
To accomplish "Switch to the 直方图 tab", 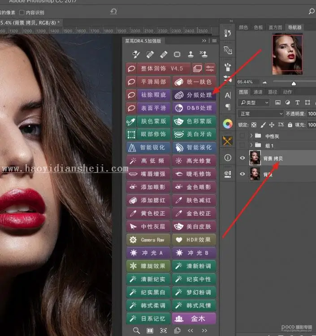I will tap(276, 27).
